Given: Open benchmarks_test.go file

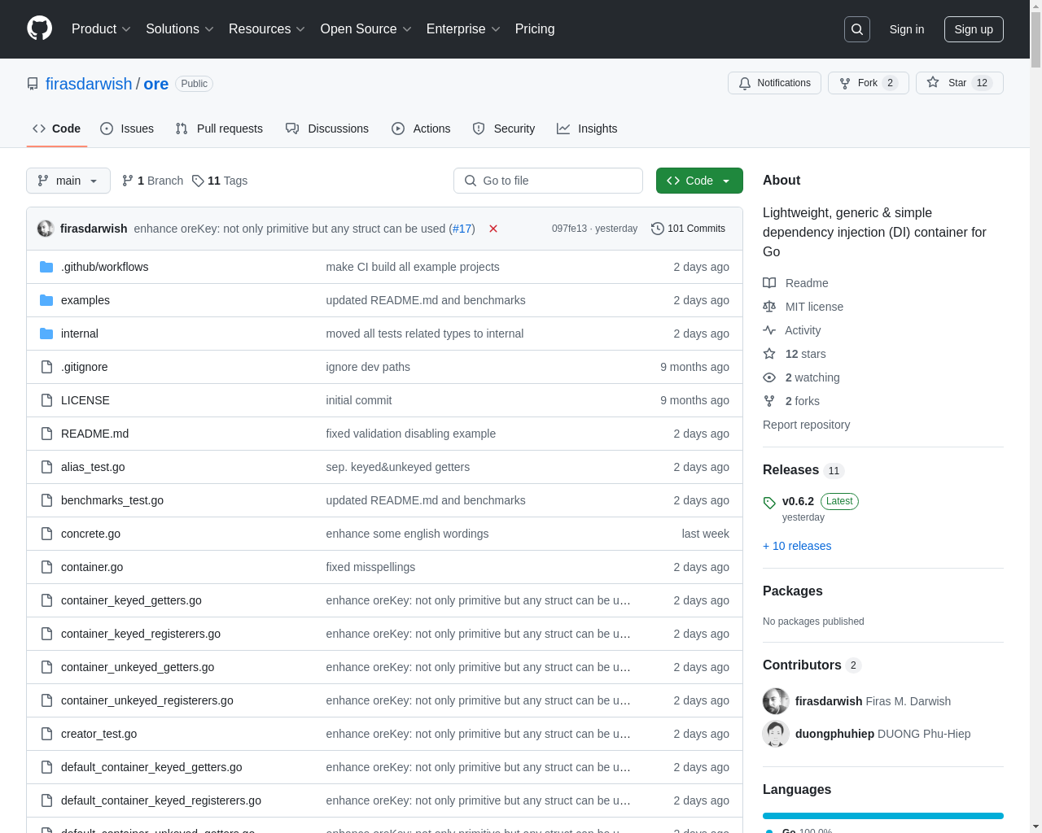Looking at the screenshot, I should tap(112, 500).
